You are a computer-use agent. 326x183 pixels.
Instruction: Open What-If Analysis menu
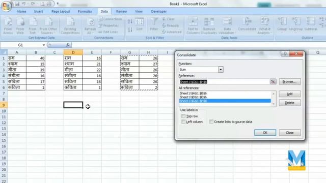[264, 26]
